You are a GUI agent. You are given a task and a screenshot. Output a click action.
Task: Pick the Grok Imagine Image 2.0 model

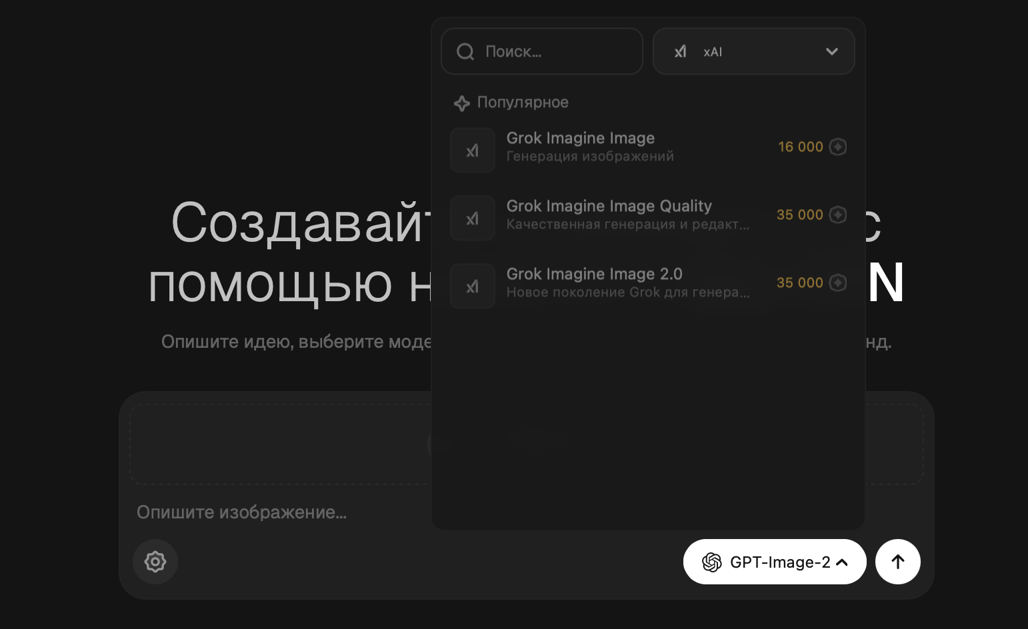[x=649, y=286]
